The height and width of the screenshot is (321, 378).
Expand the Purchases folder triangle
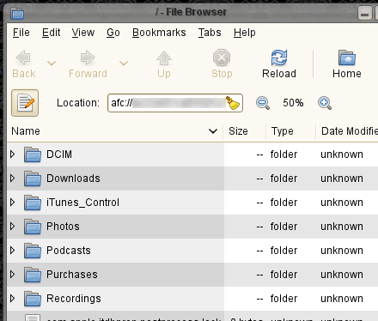[x=12, y=275]
